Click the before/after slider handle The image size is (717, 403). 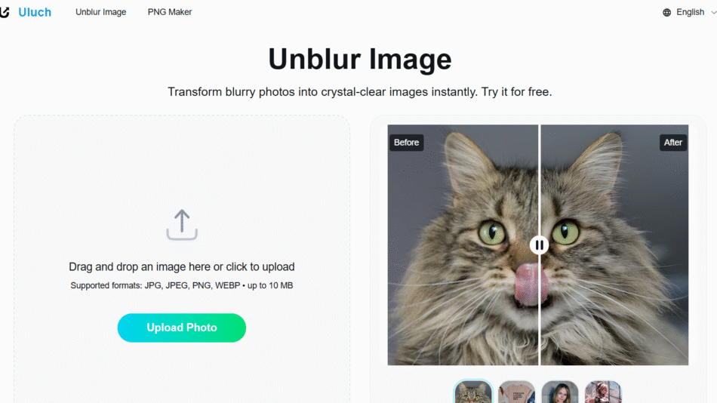click(x=539, y=245)
